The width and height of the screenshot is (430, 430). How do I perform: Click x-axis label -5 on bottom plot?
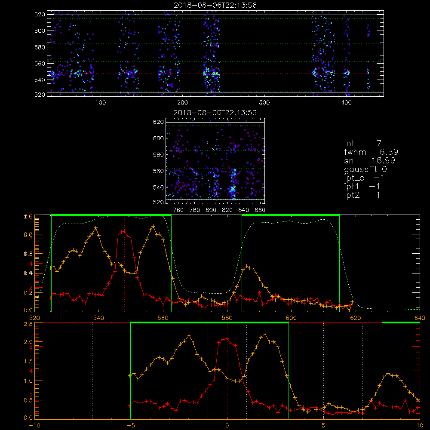click(x=131, y=426)
